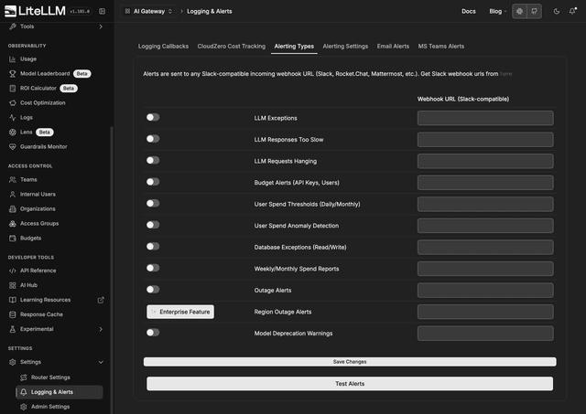586x414 pixels.
Task: Click the Experimental flask icon
Action: pos(12,329)
